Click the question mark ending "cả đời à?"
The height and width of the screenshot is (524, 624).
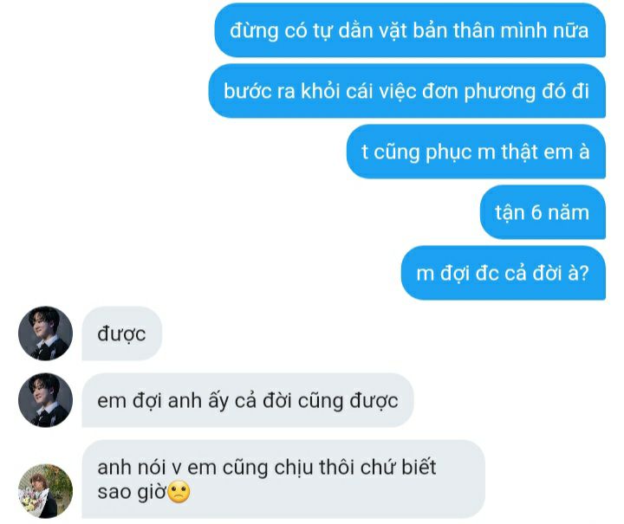click(x=584, y=273)
